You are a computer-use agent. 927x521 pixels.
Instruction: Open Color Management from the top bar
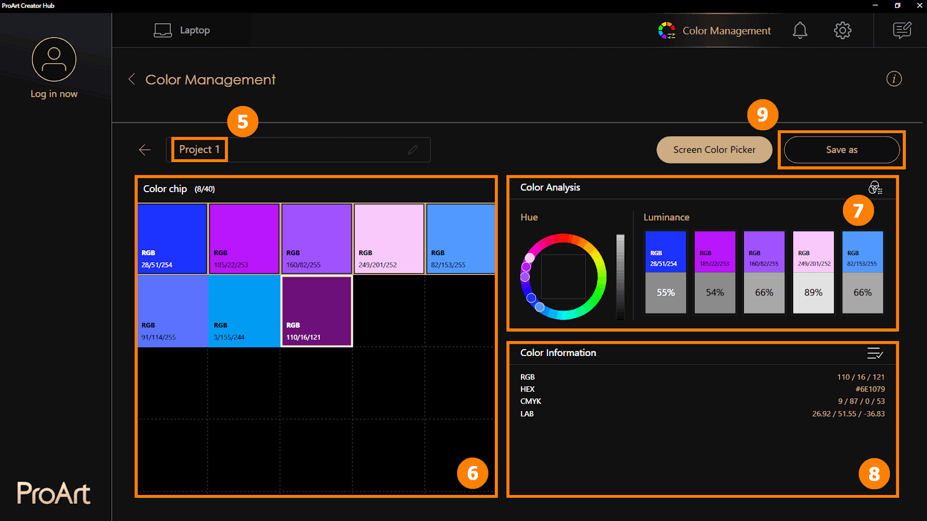714,31
